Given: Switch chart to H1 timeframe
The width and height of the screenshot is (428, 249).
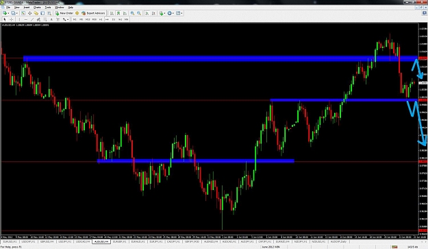Looking at the screenshot, I should coord(101,19).
